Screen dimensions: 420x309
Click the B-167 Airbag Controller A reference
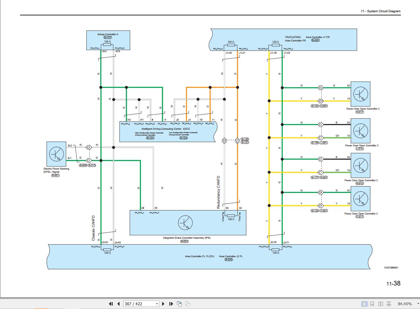[107, 37]
